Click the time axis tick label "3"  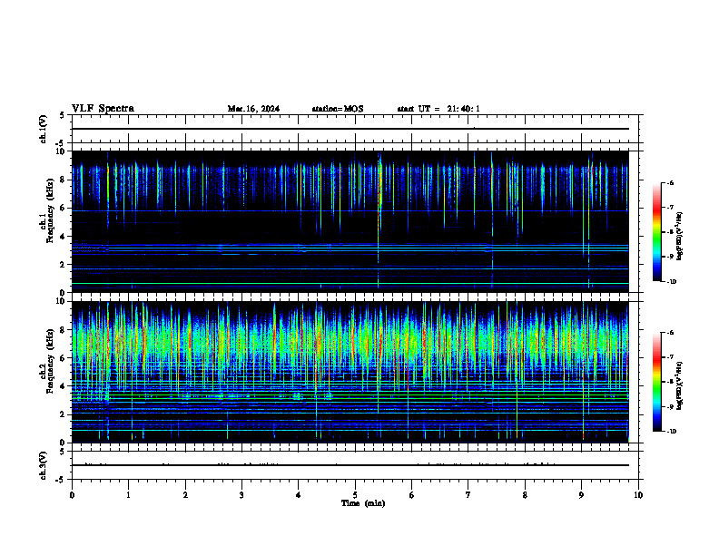[241, 495]
